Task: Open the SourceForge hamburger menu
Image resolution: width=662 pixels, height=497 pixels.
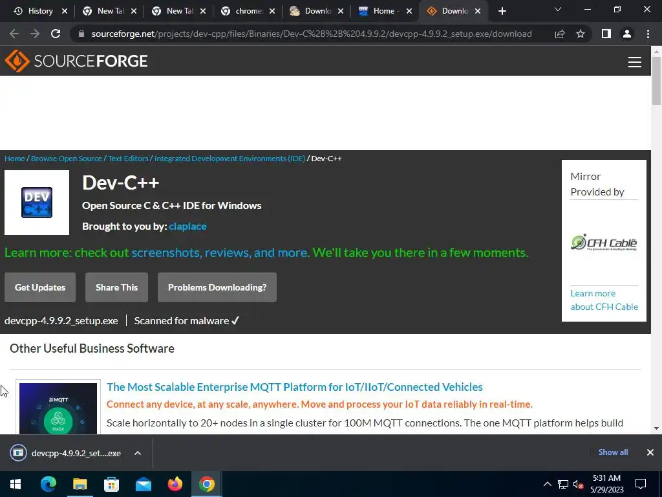Action: (x=635, y=62)
